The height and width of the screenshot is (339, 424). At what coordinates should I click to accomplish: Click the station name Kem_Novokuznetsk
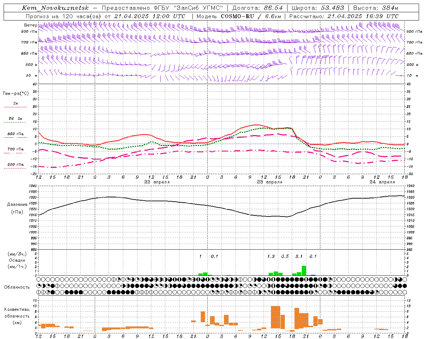tap(55, 8)
